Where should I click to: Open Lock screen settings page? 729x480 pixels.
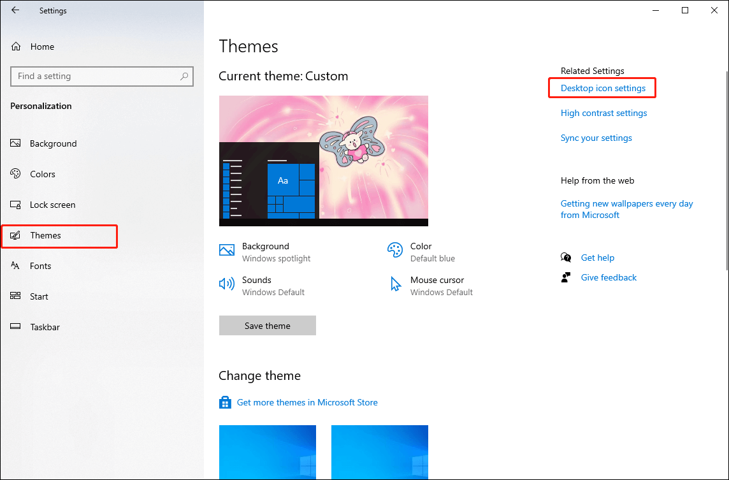(x=52, y=205)
